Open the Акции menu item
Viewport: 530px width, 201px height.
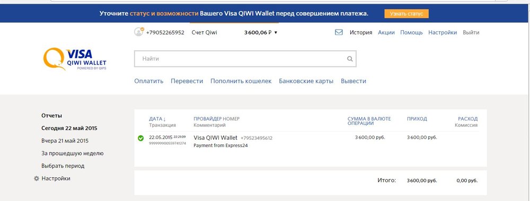386,32
